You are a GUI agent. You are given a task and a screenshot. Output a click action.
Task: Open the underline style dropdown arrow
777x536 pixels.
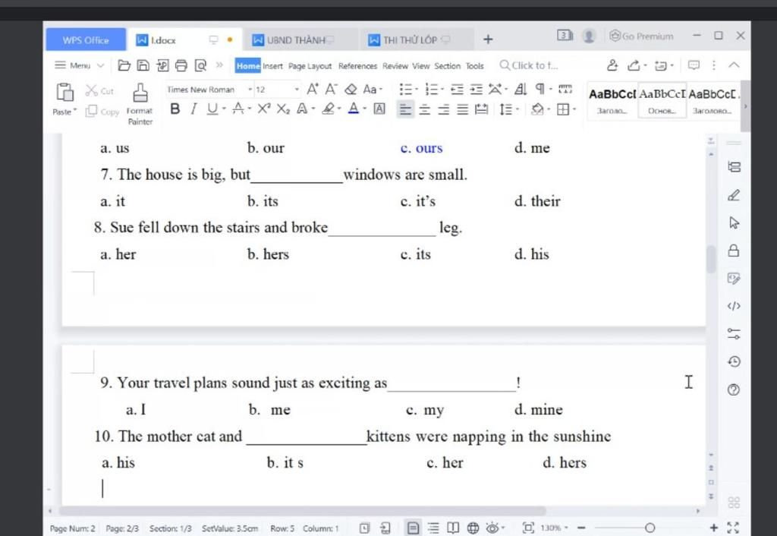click(x=224, y=109)
